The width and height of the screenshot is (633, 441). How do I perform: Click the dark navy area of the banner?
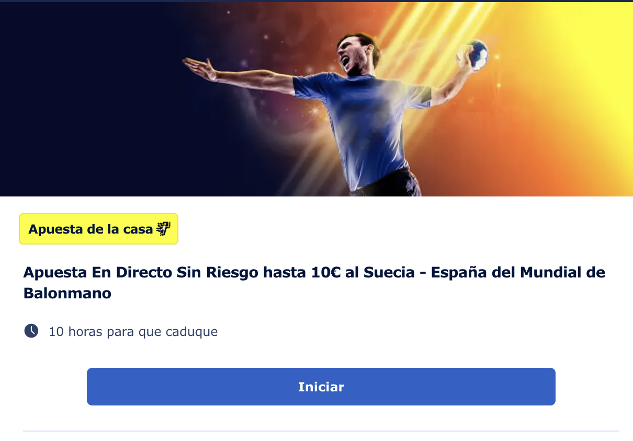click(x=78, y=105)
